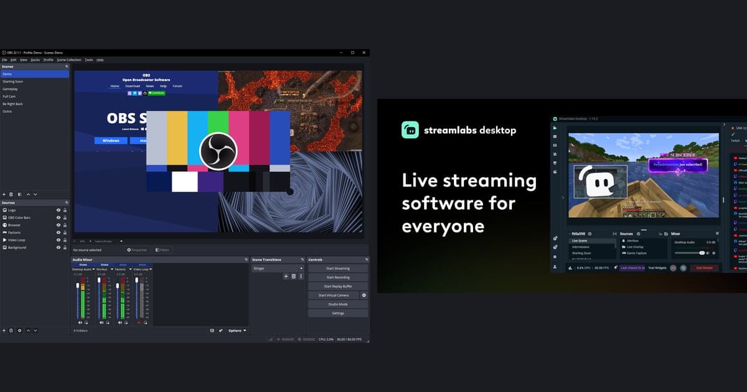Open the Tools menu
Viewport: 747px width, 392px height.
point(89,60)
